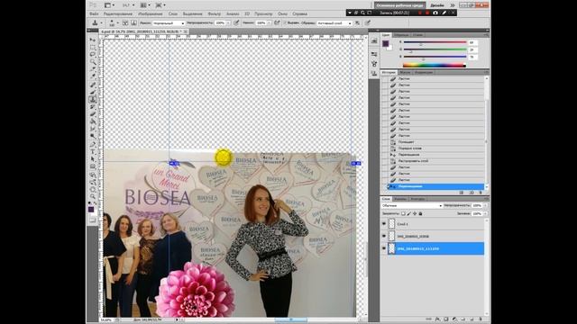577x324 pixels.
Task: Select the Lasso tool
Action: pos(92,54)
